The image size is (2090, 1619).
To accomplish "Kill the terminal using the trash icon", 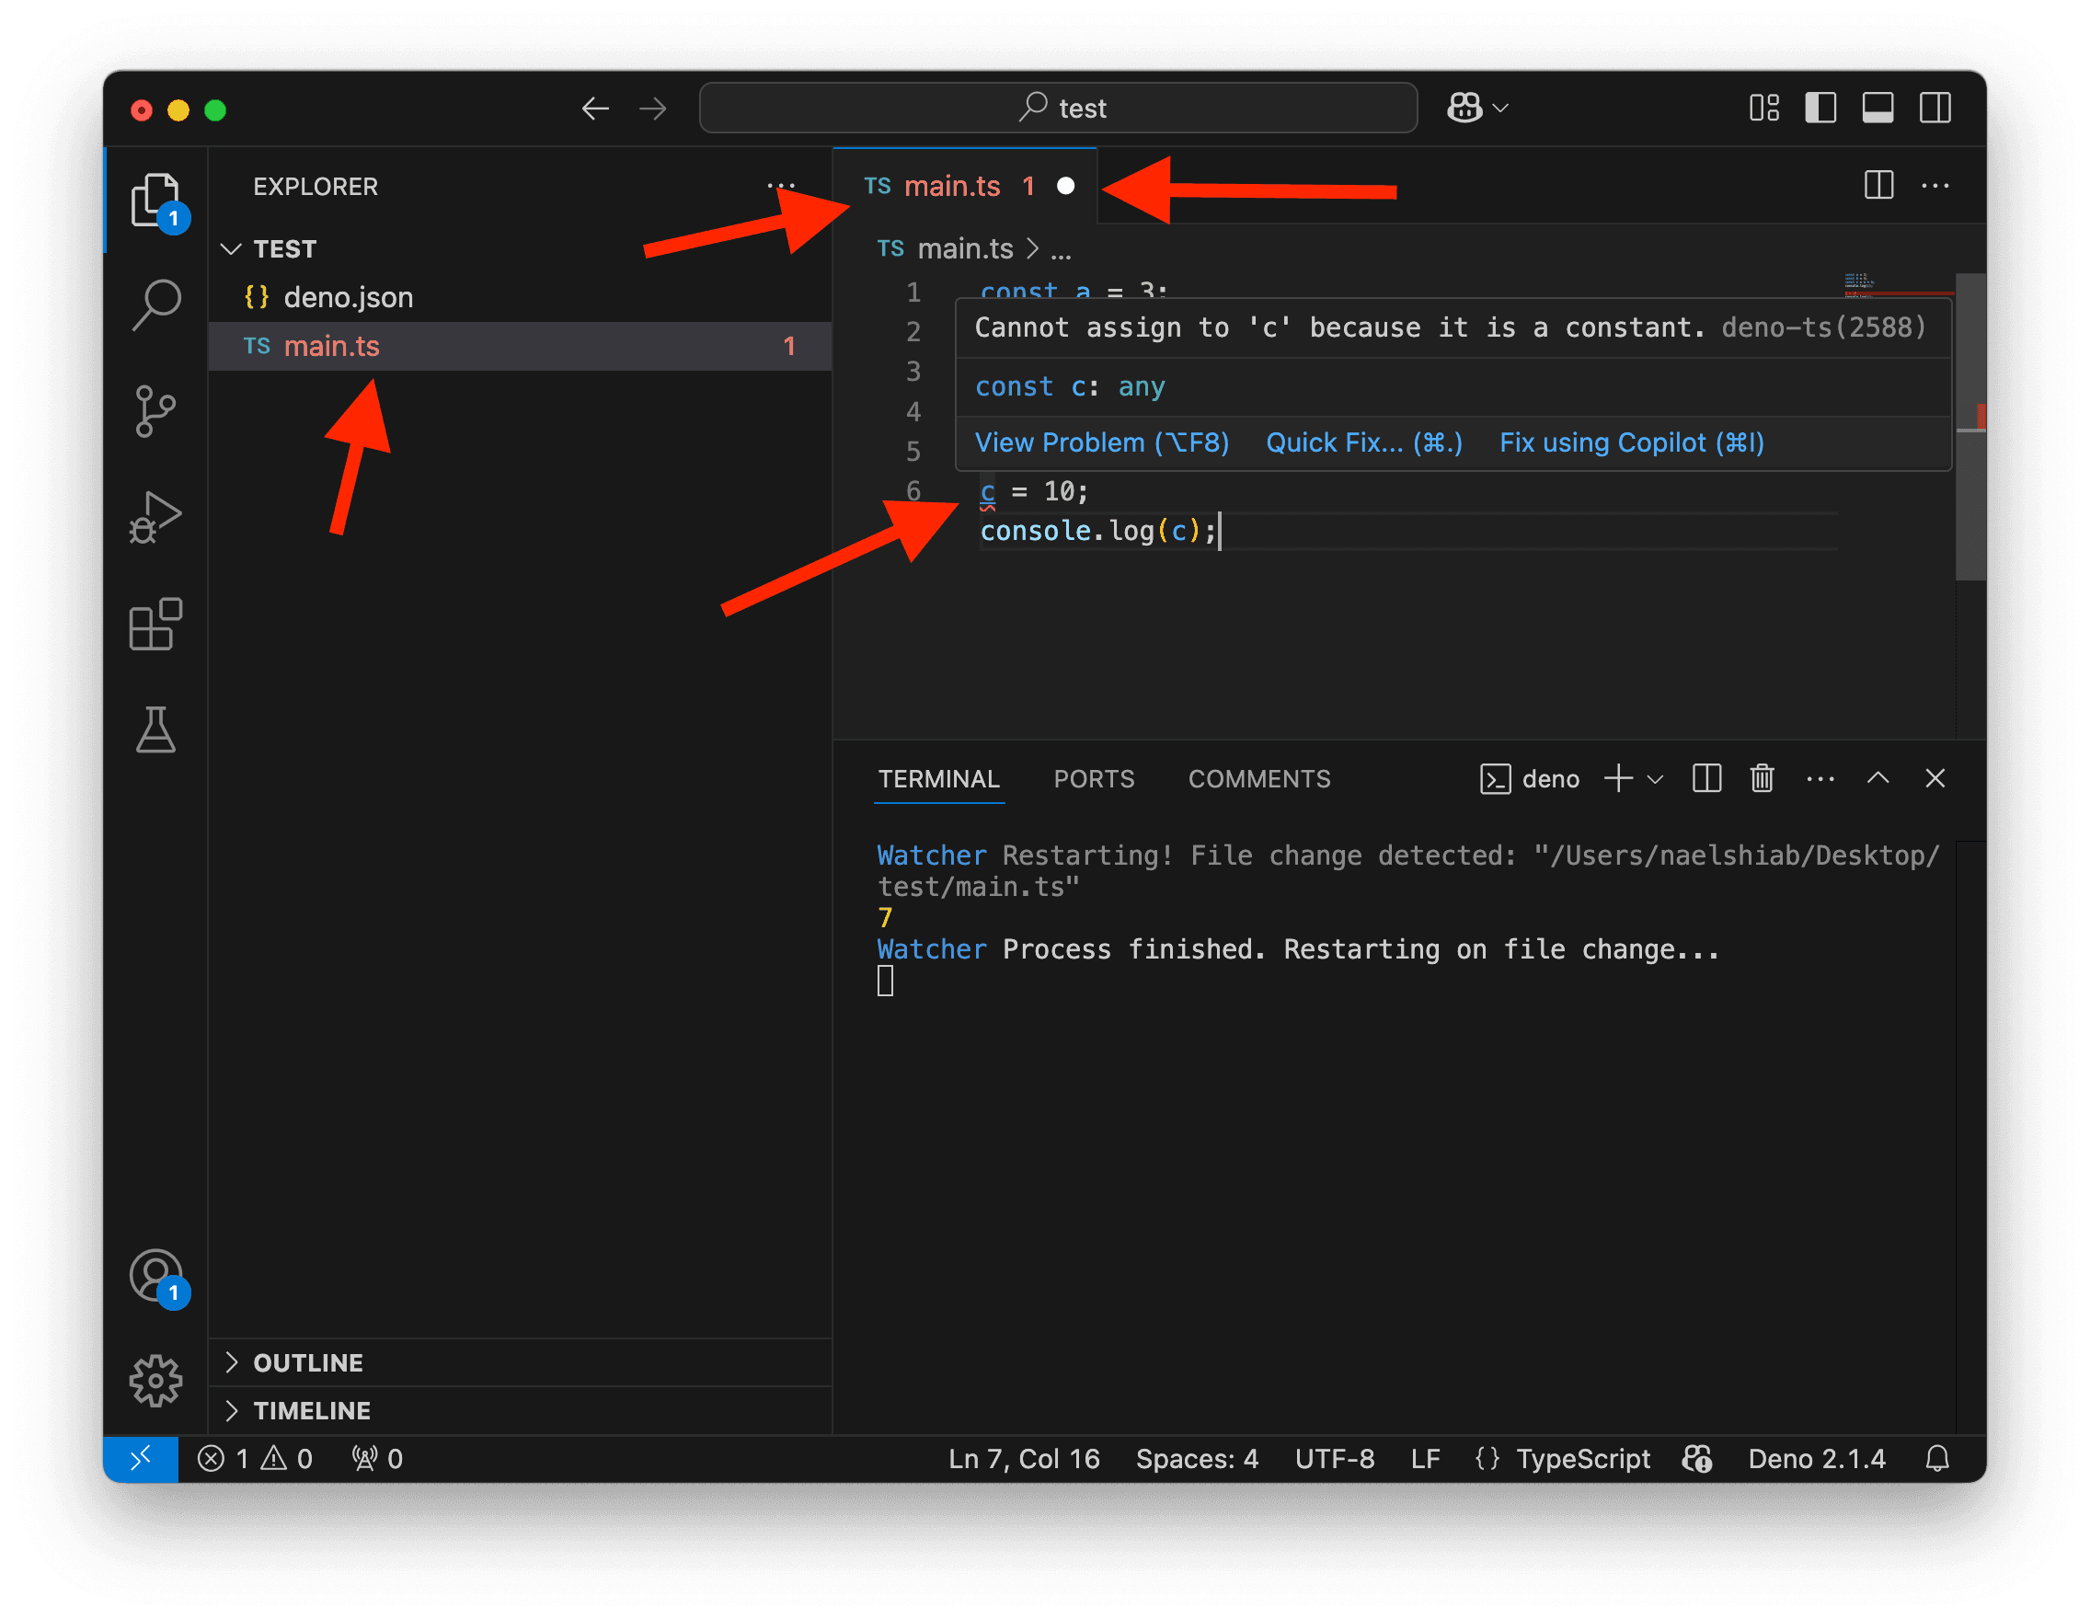I will coord(1762,778).
